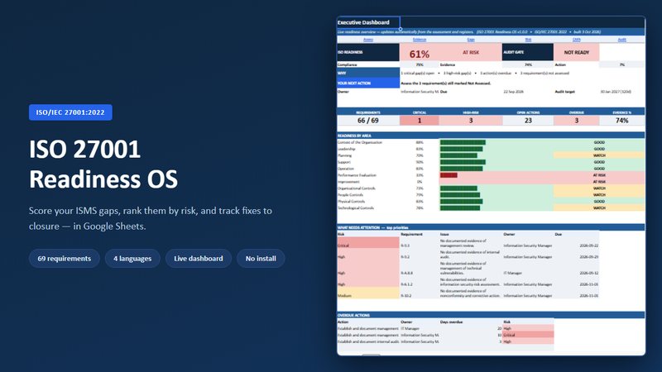The image size is (662, 372).
Task: Open the Audit sheet link
Action: [622, 40]
